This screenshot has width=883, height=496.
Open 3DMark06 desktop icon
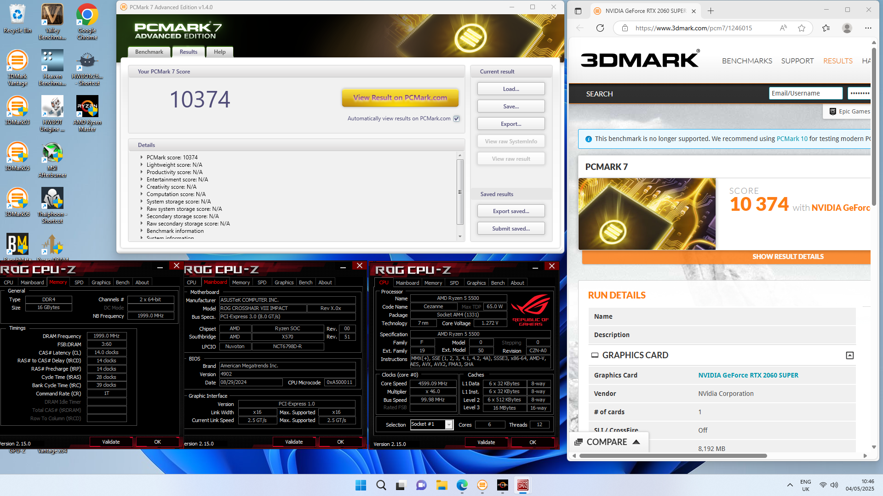17,202
